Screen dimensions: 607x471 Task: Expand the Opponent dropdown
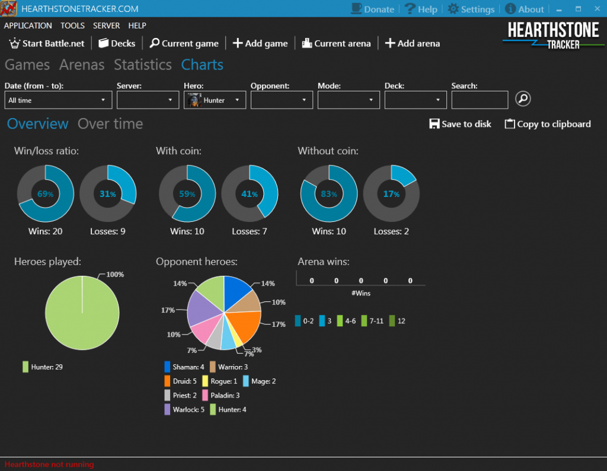pos(282,100)
